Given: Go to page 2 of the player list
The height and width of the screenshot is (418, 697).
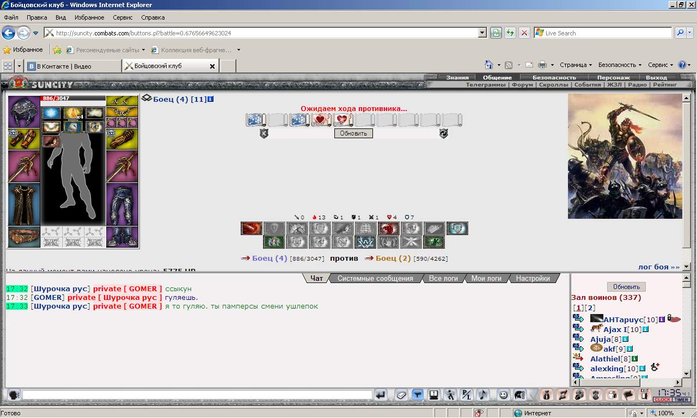Looking at the screenshot, I should coord(589,308).
